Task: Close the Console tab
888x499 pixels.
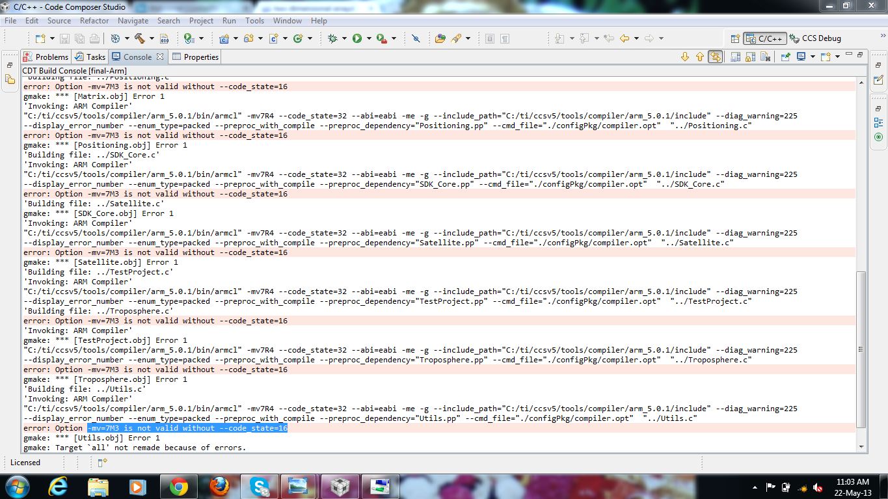Action: (160, 57)
